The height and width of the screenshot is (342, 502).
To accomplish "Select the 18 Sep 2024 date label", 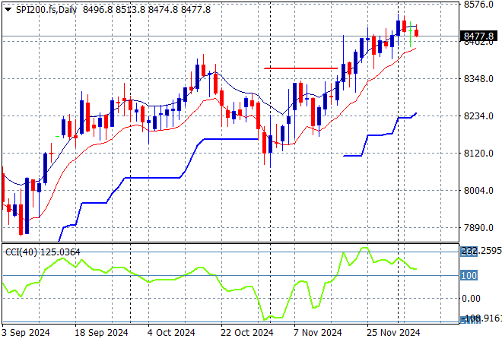I will point(101,333).
